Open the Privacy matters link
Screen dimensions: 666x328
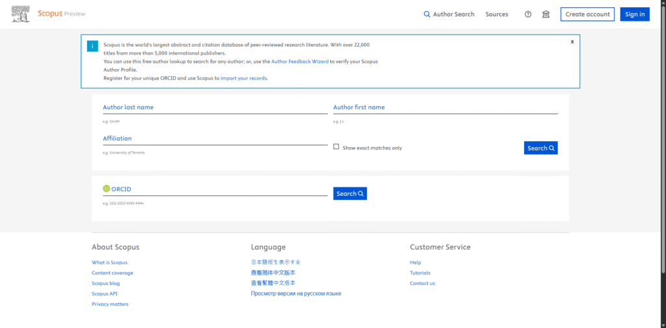[110, 304]
